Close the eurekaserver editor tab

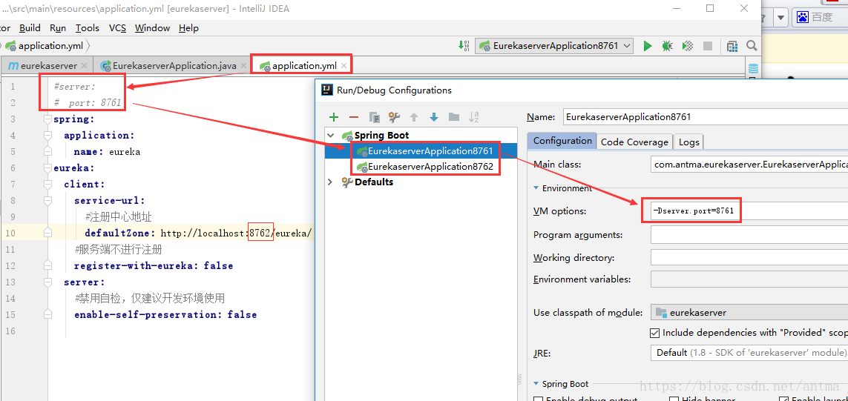[84, 65]
